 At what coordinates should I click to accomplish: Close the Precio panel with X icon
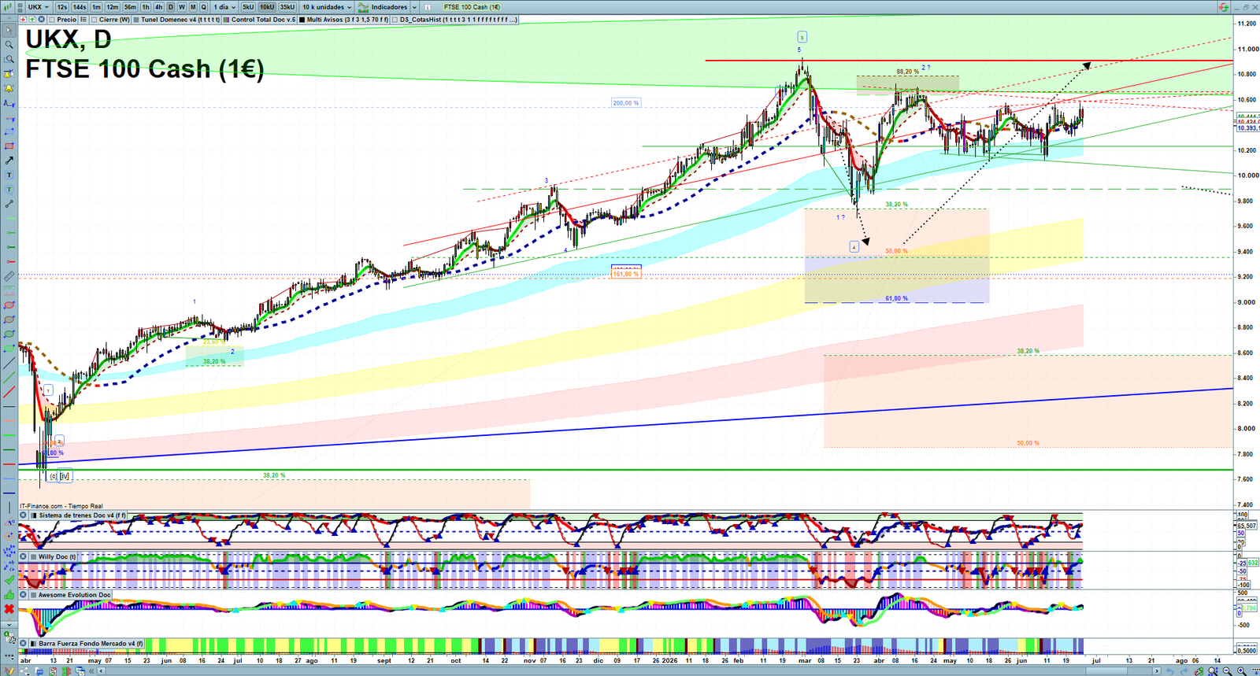(x=41, y=19)
